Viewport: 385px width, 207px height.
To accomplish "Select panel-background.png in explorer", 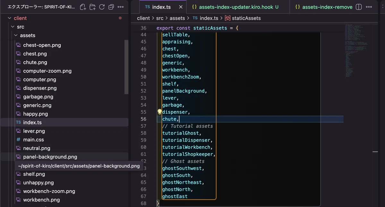I will point(50,157).
